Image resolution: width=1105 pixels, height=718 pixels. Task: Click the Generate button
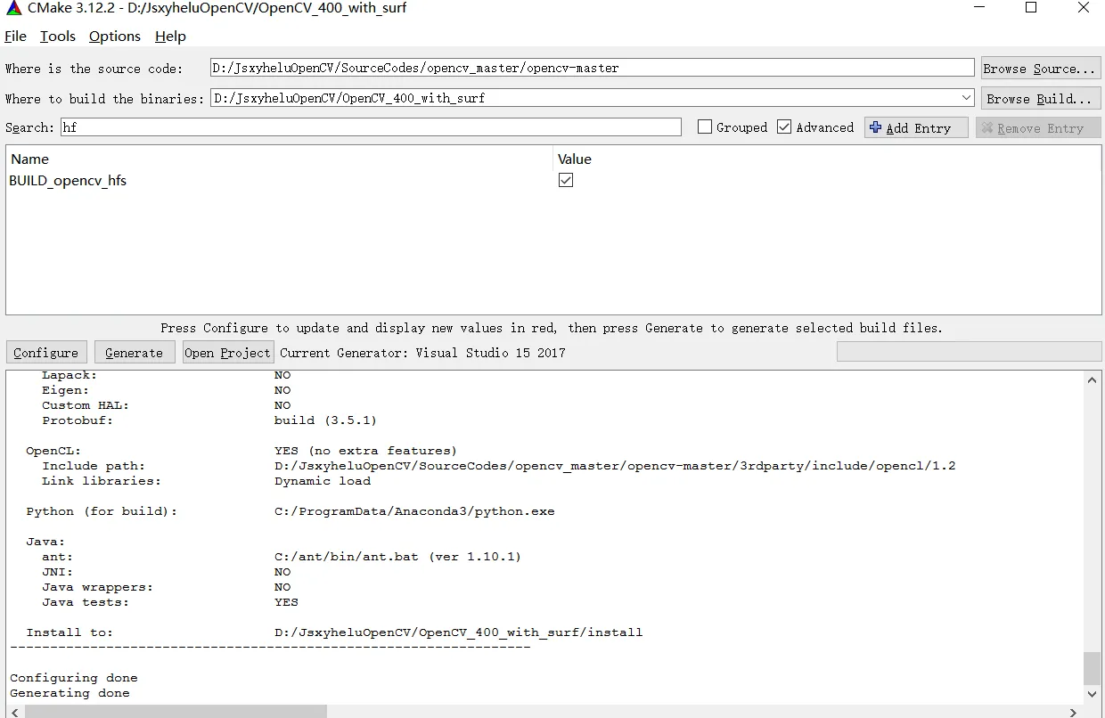(135, 353)
